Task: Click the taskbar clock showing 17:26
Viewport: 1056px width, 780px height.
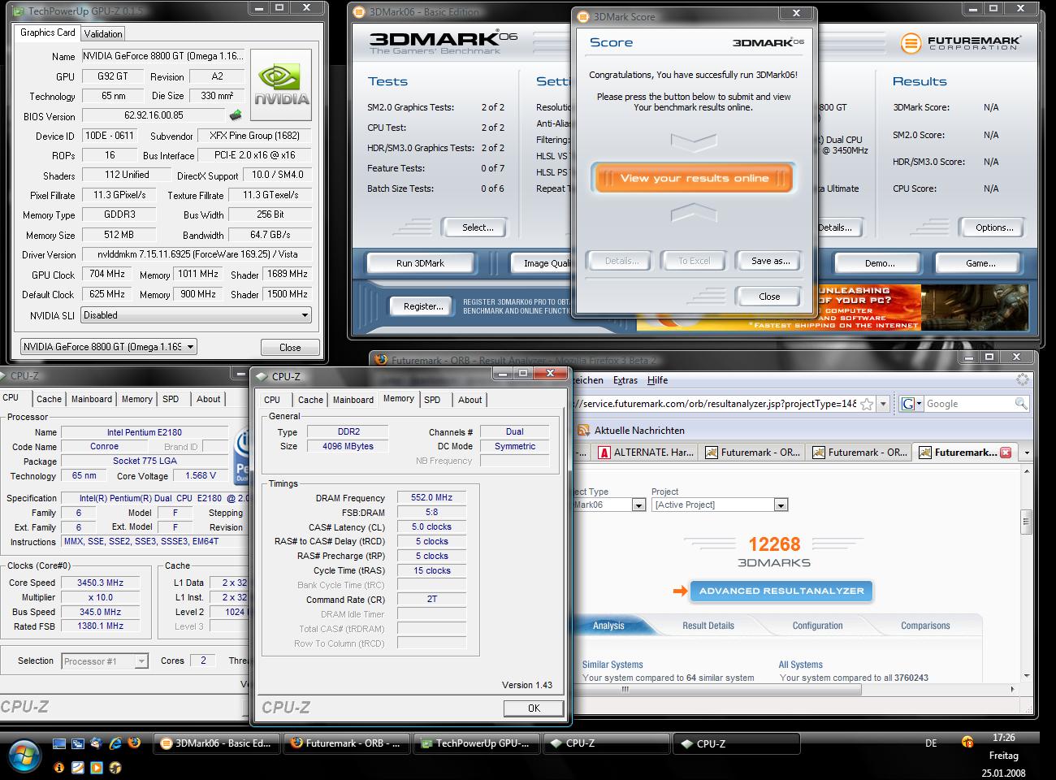Action: coord(1004,738)
